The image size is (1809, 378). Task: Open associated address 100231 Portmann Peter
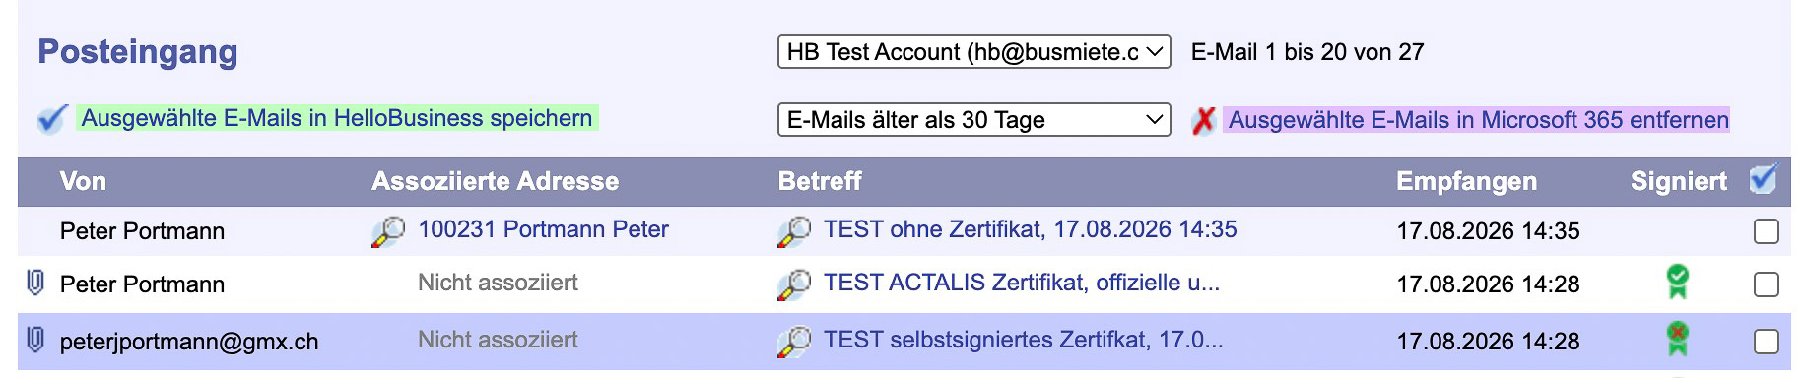coord(543,229)
